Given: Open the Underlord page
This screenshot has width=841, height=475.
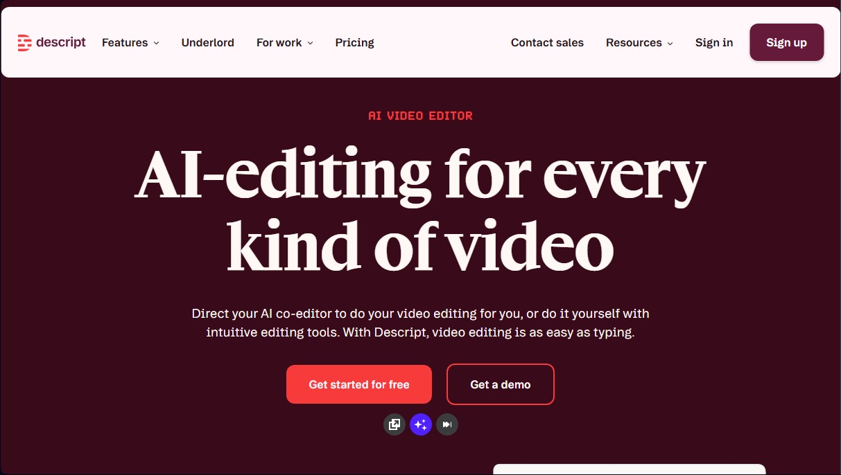Looking at the screenshot, I should coord(207,42).
